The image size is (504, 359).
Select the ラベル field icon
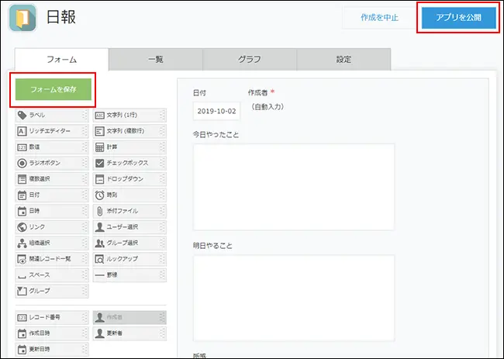click(x=22, y=115)
